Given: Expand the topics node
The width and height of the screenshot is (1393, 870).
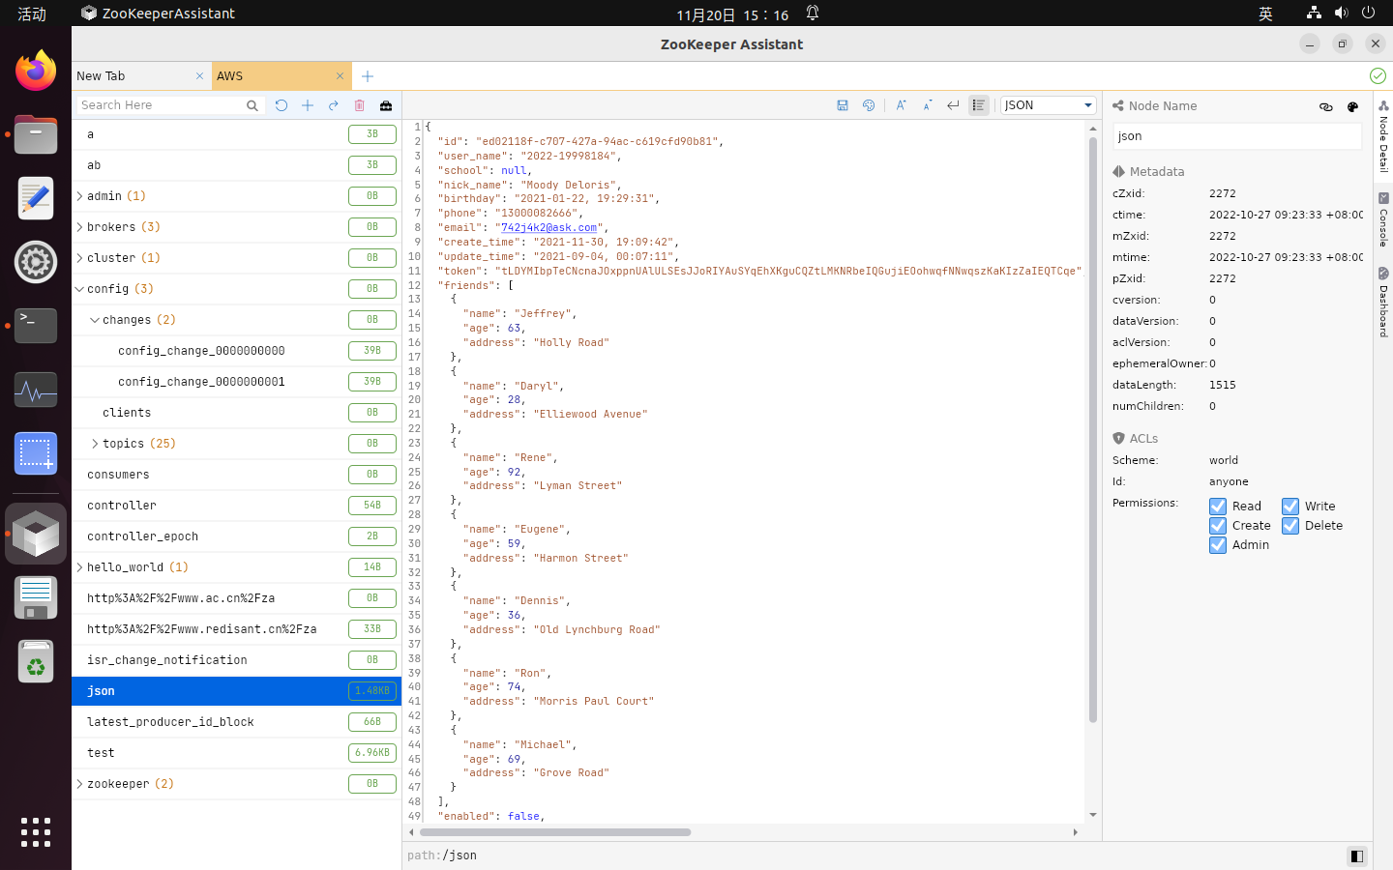Looking at the screenshot, I should [x=95, y=444].
